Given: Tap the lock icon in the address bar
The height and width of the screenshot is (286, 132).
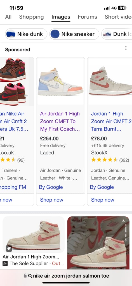Looking at the screenshot, I should click(25, 276).
